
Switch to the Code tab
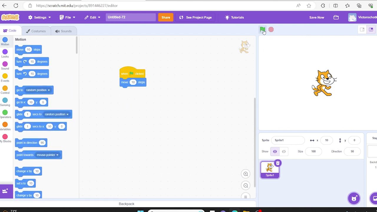tap(10, 31)
